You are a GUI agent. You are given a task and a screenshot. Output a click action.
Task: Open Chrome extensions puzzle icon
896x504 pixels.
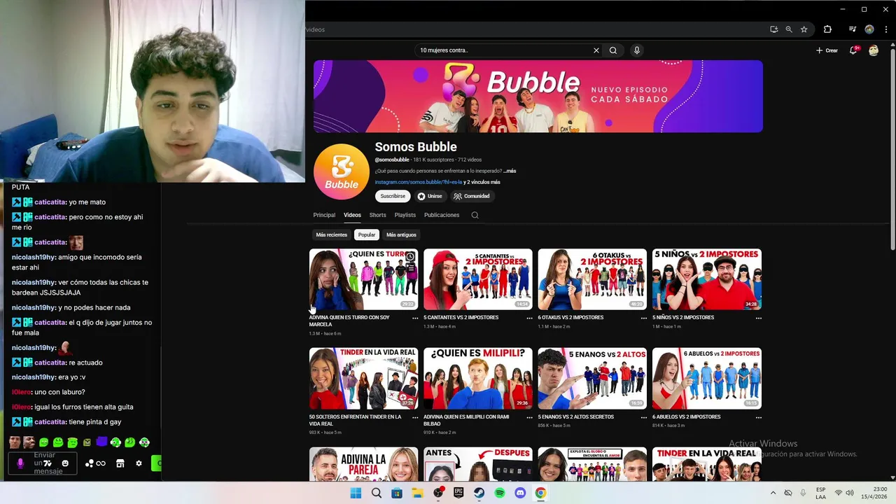point(827,29)
